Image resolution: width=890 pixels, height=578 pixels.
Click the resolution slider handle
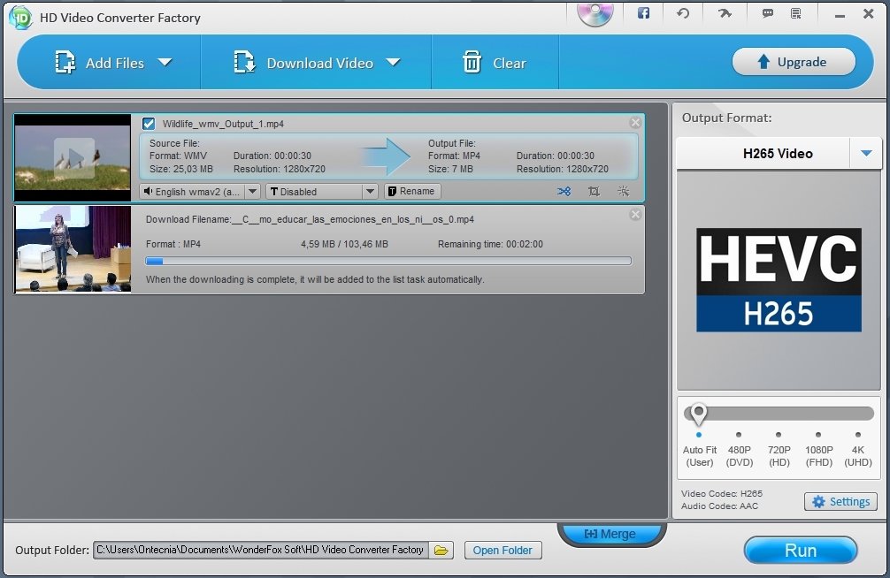699,414
